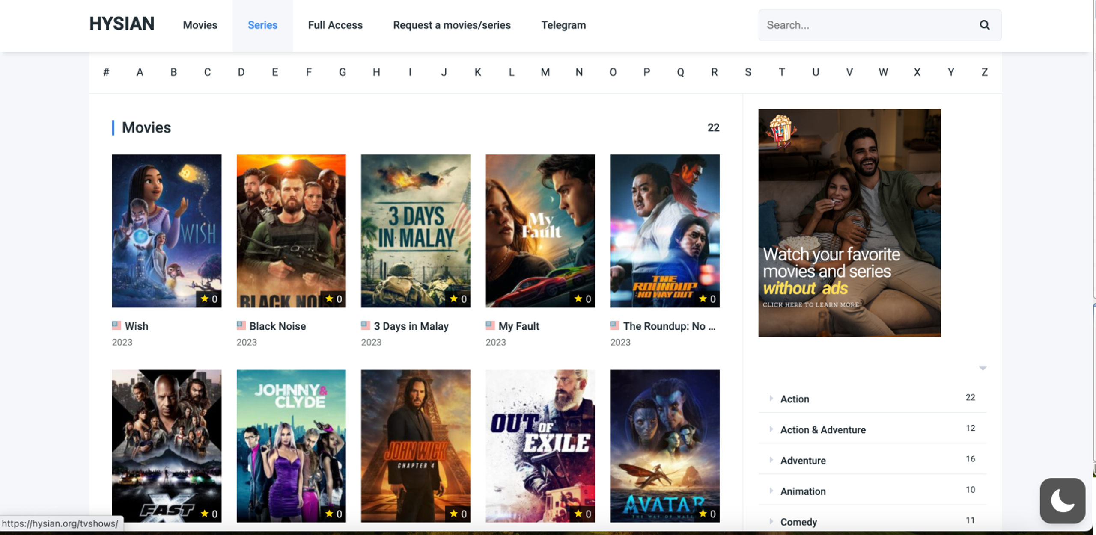This screenshot has height=535, width=1096.
Task: Toggle dark mode with moon icon
Action: pyautogui.click(x=1062, y=500)
